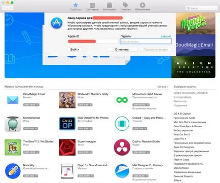Image resolution: width=220 pixels, height=183 pixels.
Task: Open the Munch's Oddysee banner
Action: click(196, 23)
